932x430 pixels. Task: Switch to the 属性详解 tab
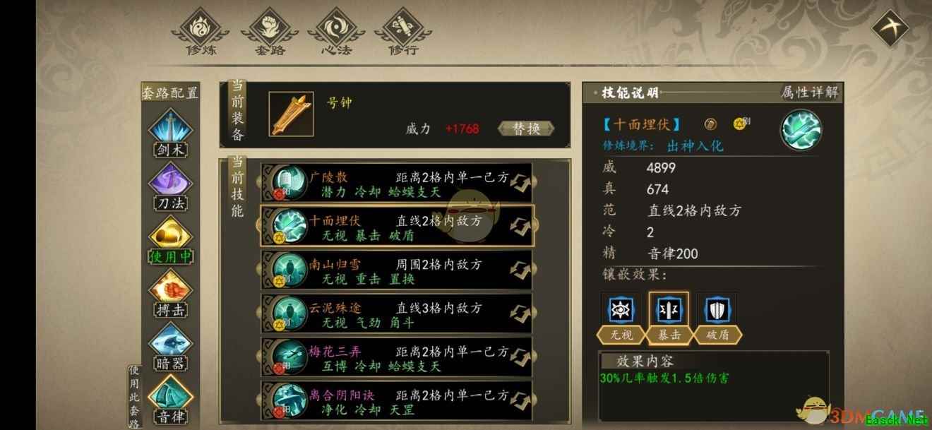(810, 92)
